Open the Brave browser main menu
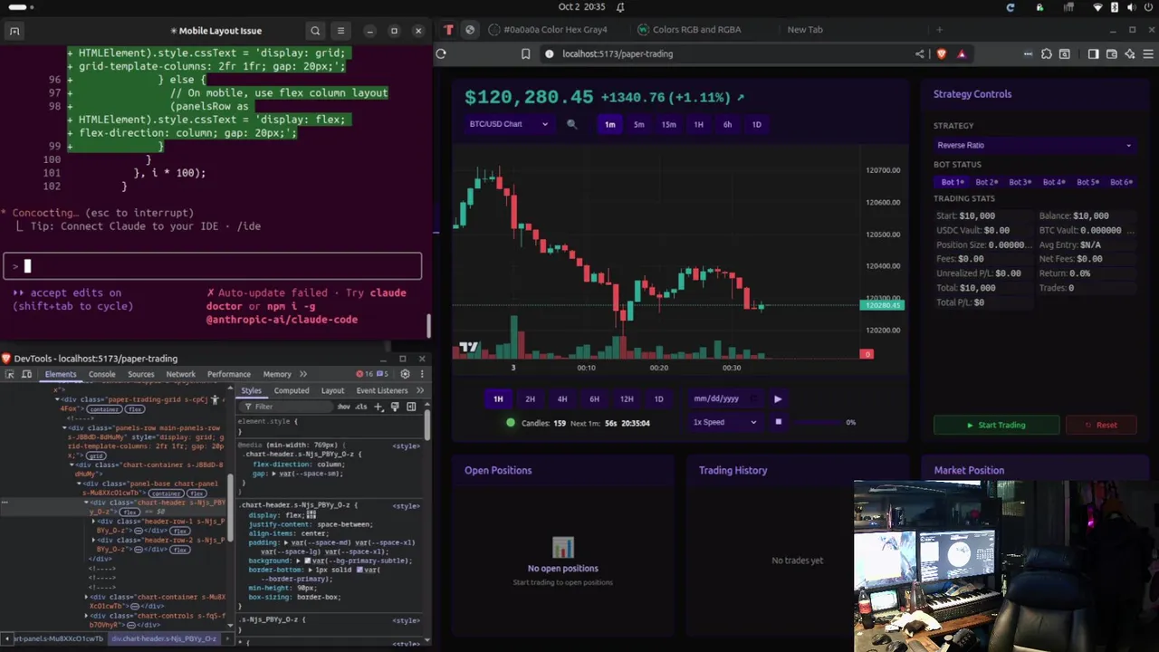This screenshot has height=652, width=1159. (x=1147, y=53)
